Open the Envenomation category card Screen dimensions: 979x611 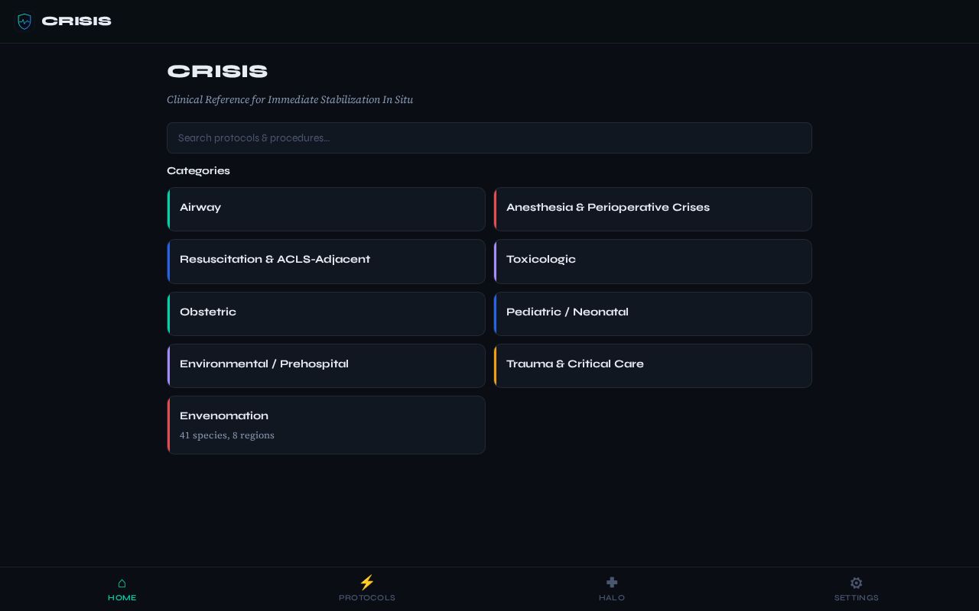[326, 425]
